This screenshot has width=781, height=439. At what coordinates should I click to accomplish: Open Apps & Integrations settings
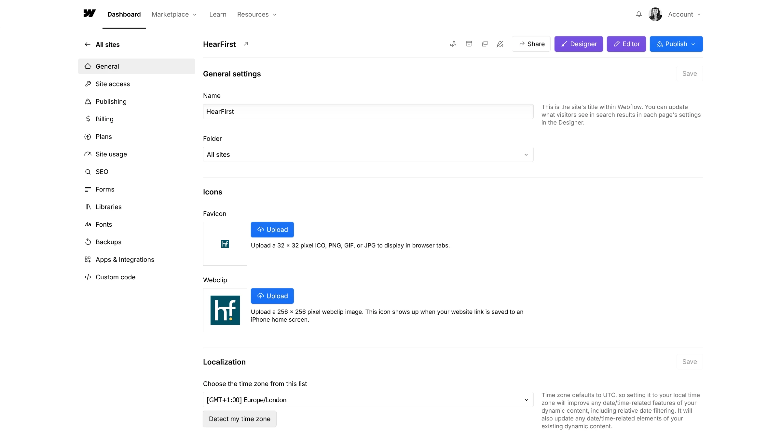click(x=125, y=259)
